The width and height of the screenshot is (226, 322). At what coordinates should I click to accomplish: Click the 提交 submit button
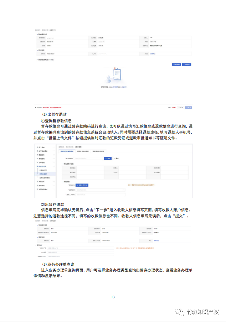[x=189, y=108]
